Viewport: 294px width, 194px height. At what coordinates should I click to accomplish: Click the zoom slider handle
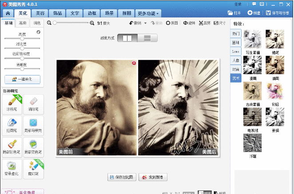(55, 23)
